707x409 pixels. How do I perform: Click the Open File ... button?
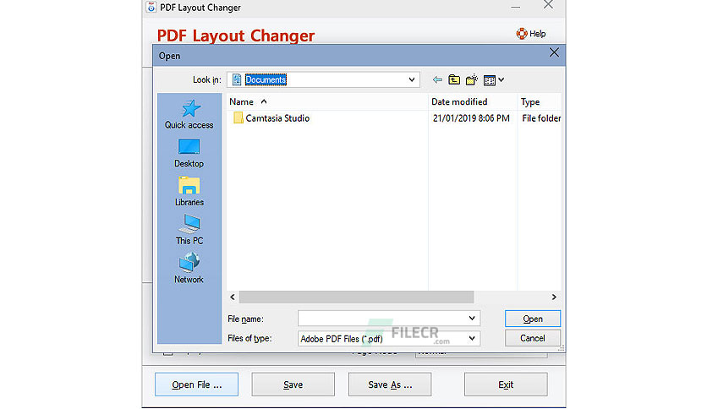196,384
